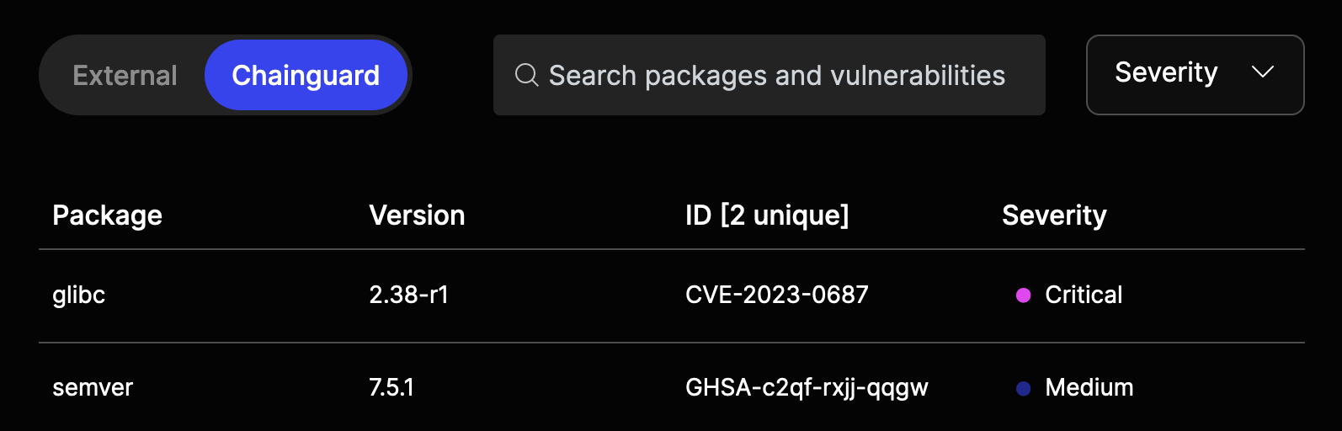Screen dimensions: 1342x431
Task: Select the glibc package row
Action: pyautogui.click(x=79, y=295)
